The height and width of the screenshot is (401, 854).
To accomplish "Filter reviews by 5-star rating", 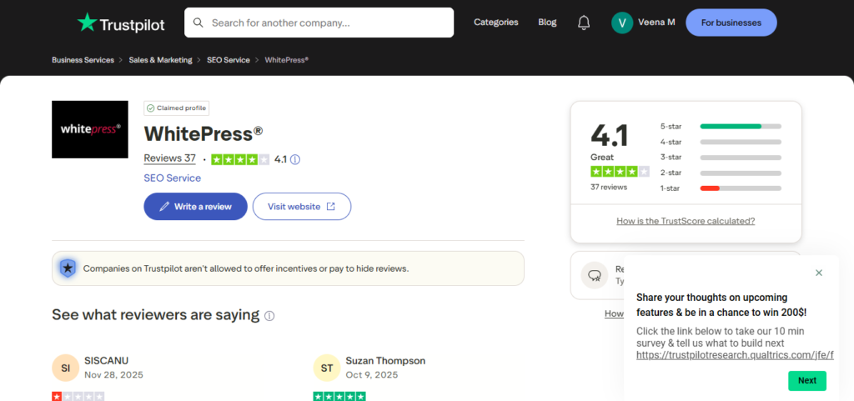I will [721, 126].
